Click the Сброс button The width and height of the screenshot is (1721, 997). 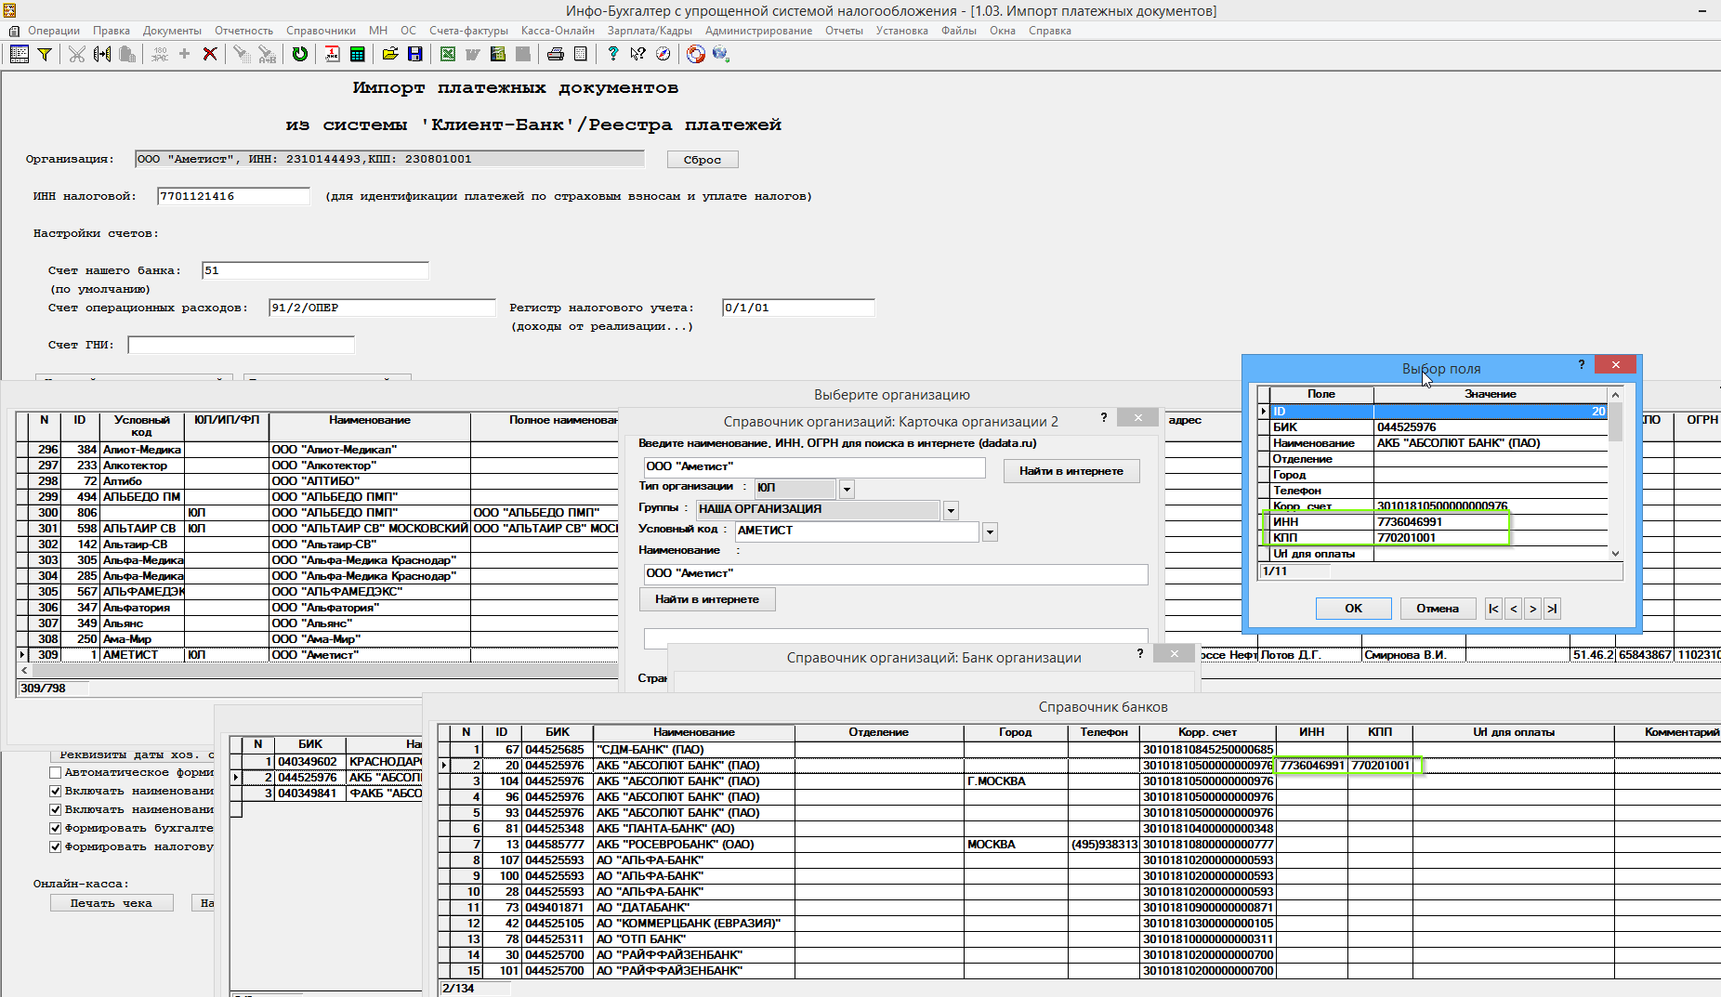[x=703, y=160]
